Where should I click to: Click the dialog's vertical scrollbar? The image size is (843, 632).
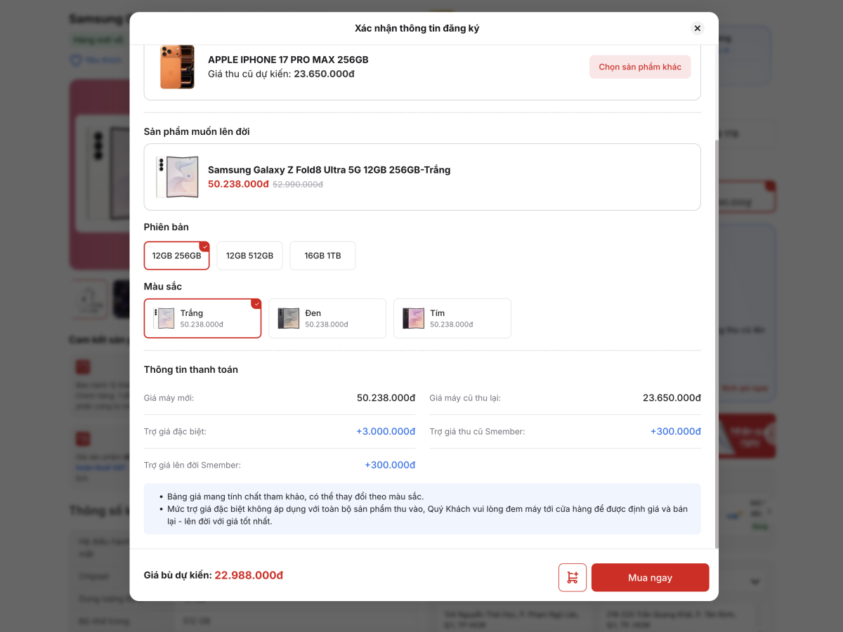click(x=716, y=344)
